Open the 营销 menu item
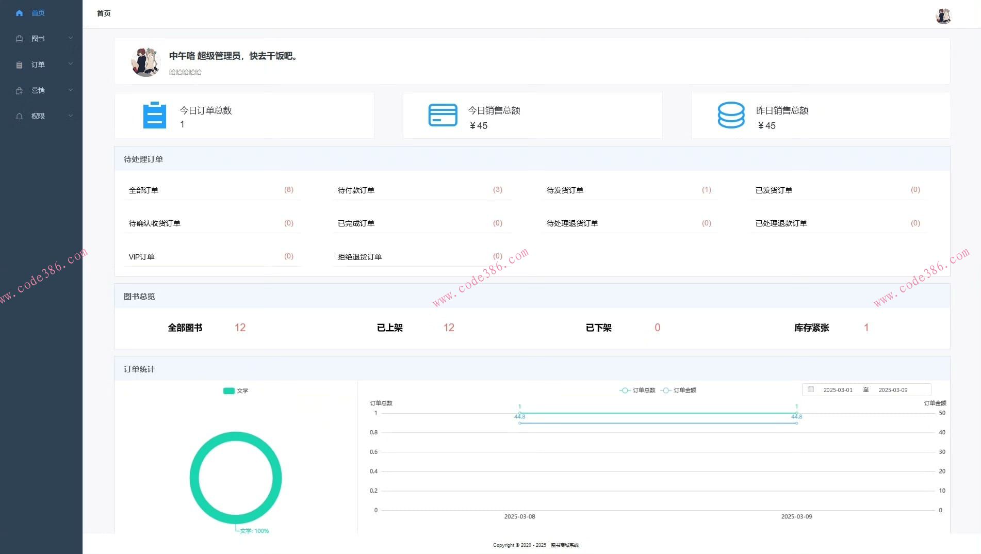The width and height of the screenshot is (981, 554). click(38, 90)
